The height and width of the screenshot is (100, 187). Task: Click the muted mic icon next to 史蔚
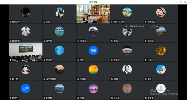(146, 79)
